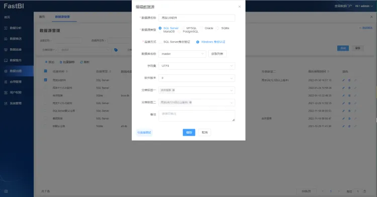Click the reset button next to query

click(x=358, y=48)
